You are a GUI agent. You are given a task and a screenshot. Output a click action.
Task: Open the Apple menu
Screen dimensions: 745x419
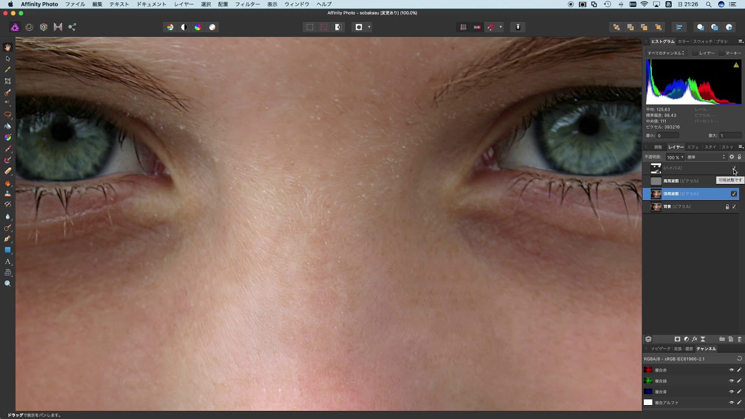(10, 4)
